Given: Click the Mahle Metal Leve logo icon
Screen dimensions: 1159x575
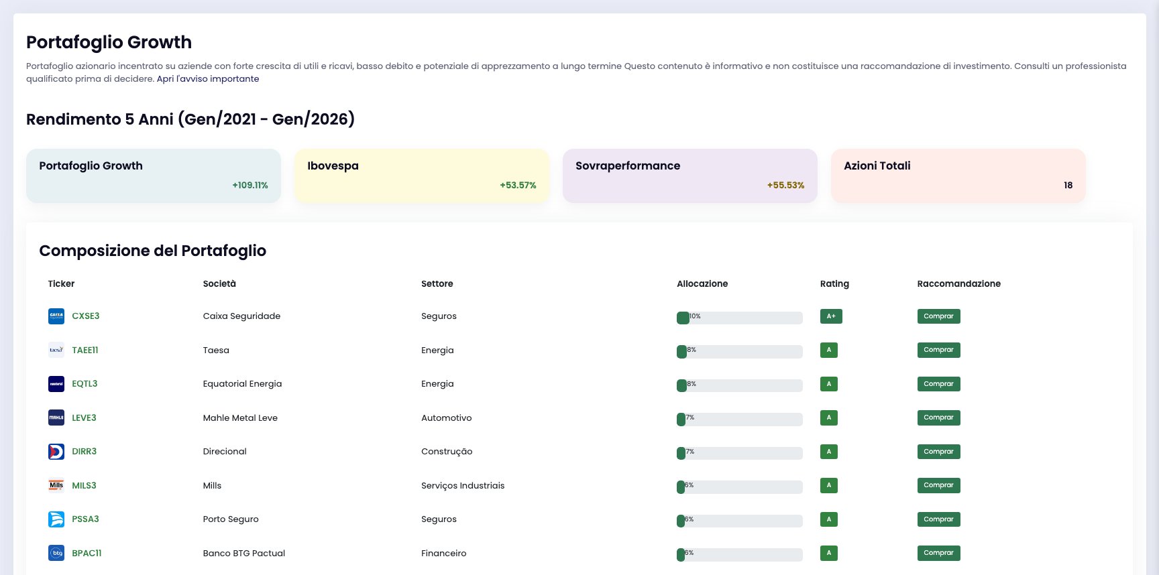Looking at the screenshot, I should [x=56, y=418].
